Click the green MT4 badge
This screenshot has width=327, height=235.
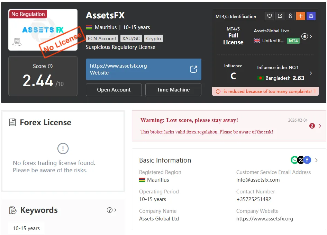point(293,41)
